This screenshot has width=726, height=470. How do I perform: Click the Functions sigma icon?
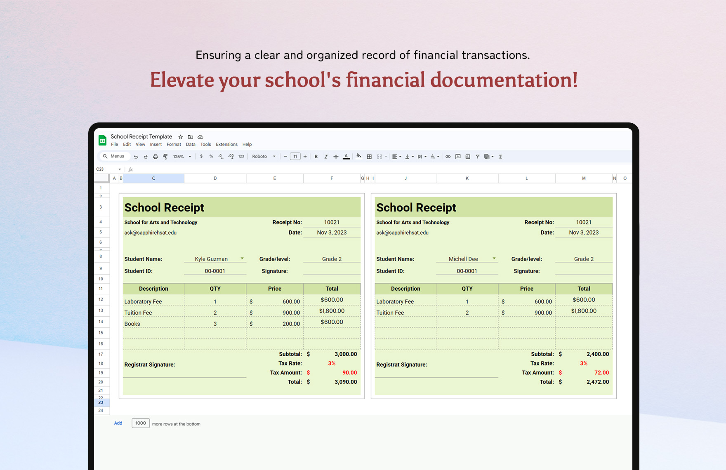(500, 156)
